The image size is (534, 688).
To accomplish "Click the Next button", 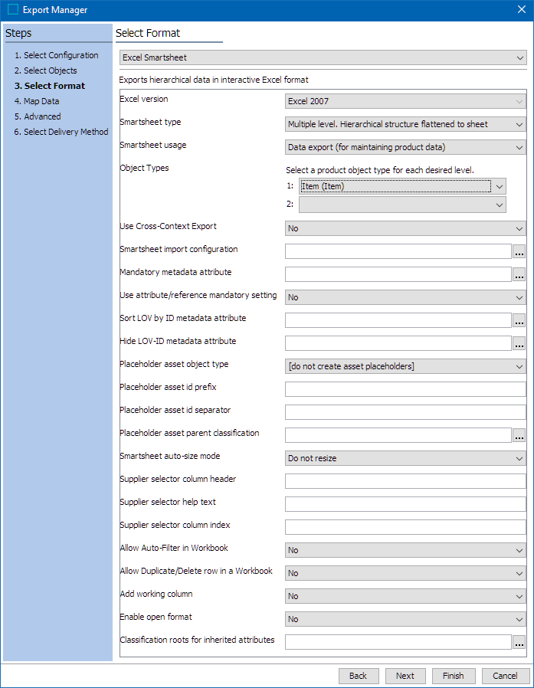I will coord(405,676).
